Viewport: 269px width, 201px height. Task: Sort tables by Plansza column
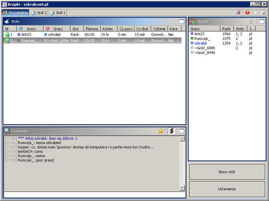[x=92, y=29]
